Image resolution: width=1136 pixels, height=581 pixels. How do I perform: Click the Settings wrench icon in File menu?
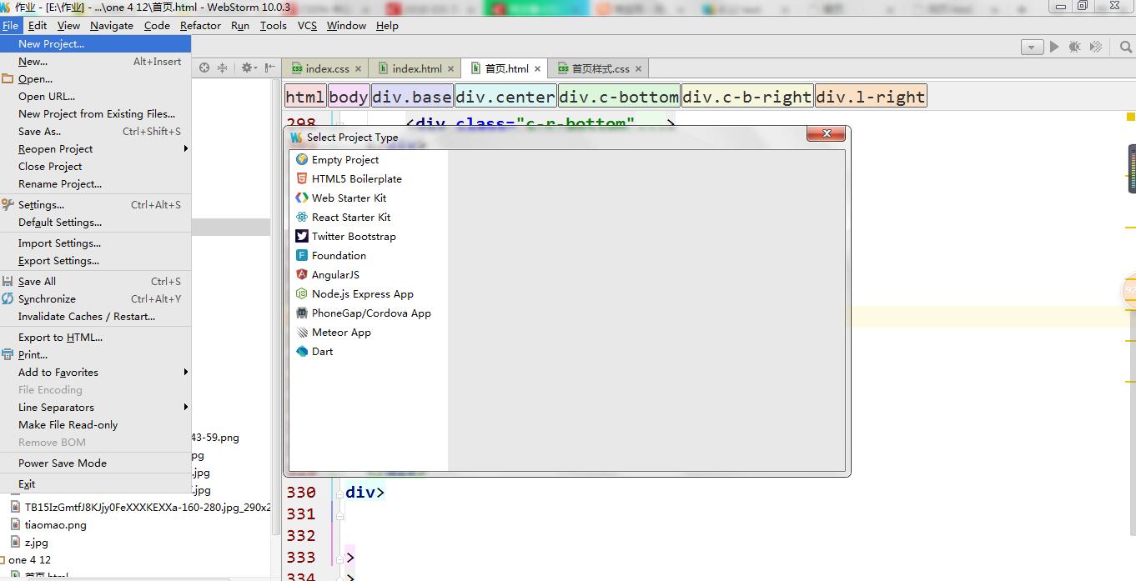8,204
